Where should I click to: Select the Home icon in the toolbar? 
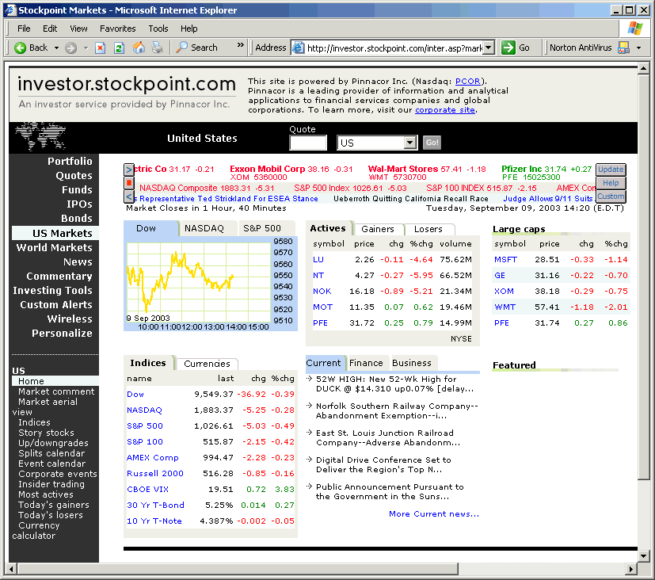(x=139, y=48)
